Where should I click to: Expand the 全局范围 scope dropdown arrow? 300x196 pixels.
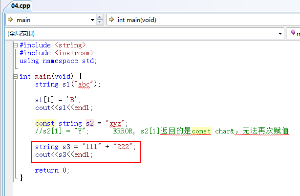(280, 34)
